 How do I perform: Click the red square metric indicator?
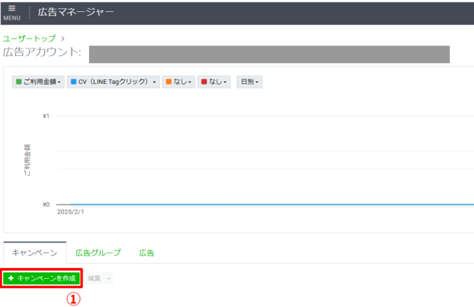coord(204,82)
